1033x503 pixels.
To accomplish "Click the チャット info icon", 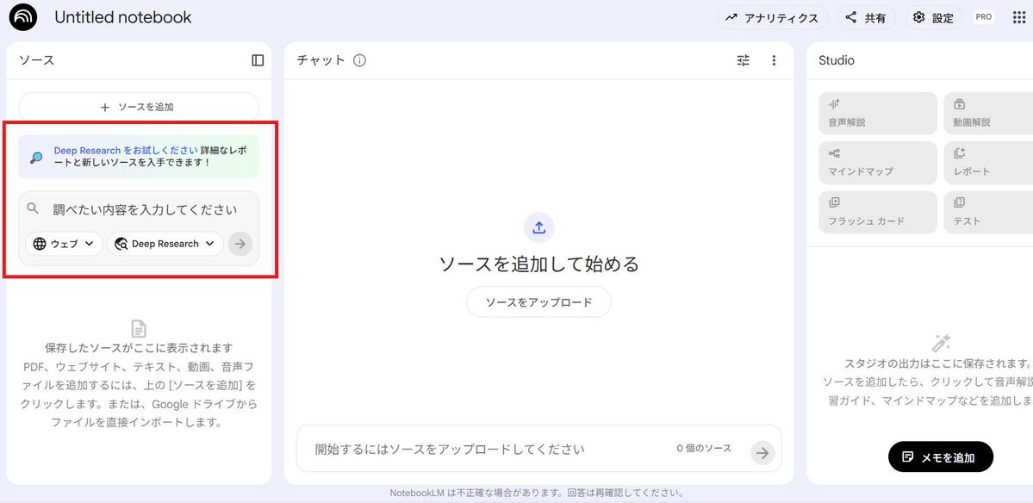I will pos(359,60).
